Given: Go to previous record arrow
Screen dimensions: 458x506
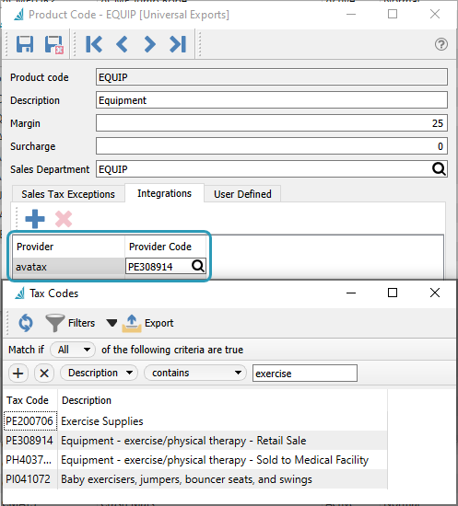Looking at the screenshot, I should point(122,44).
